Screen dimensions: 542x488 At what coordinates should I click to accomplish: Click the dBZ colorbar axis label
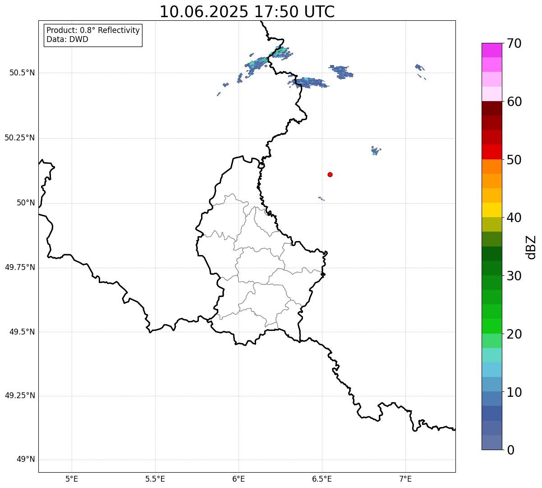[531, 247]
